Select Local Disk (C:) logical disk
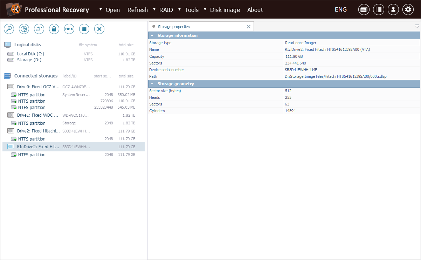The height and width of the screenshot is (260, 421). click(30, 54)
